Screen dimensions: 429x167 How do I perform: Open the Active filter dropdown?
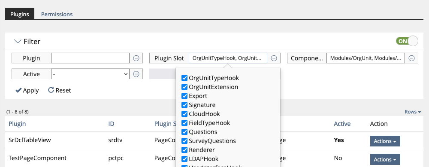(90, 74)
